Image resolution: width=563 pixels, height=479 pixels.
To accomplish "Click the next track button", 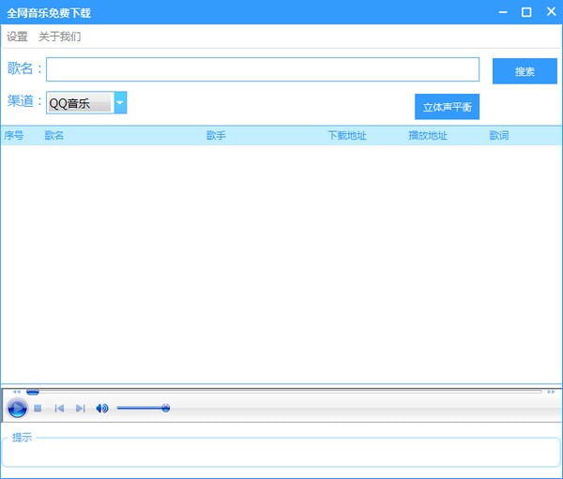I will pos(81,409).
